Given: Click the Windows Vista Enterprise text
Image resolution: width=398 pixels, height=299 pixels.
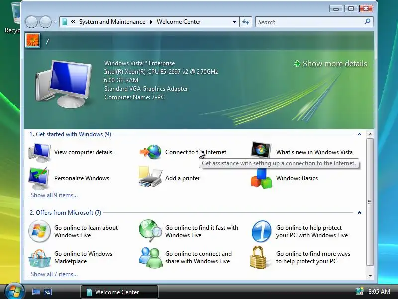Looking at the screenshot, I should tap(139, 63).
